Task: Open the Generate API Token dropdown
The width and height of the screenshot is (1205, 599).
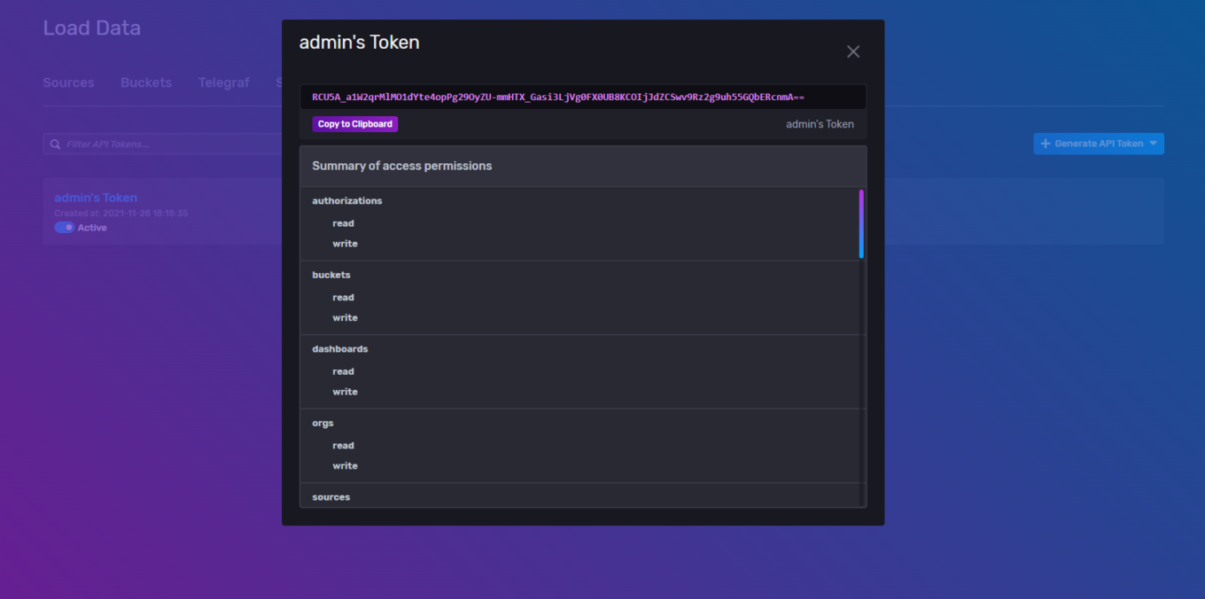Action: point(1099,143)
